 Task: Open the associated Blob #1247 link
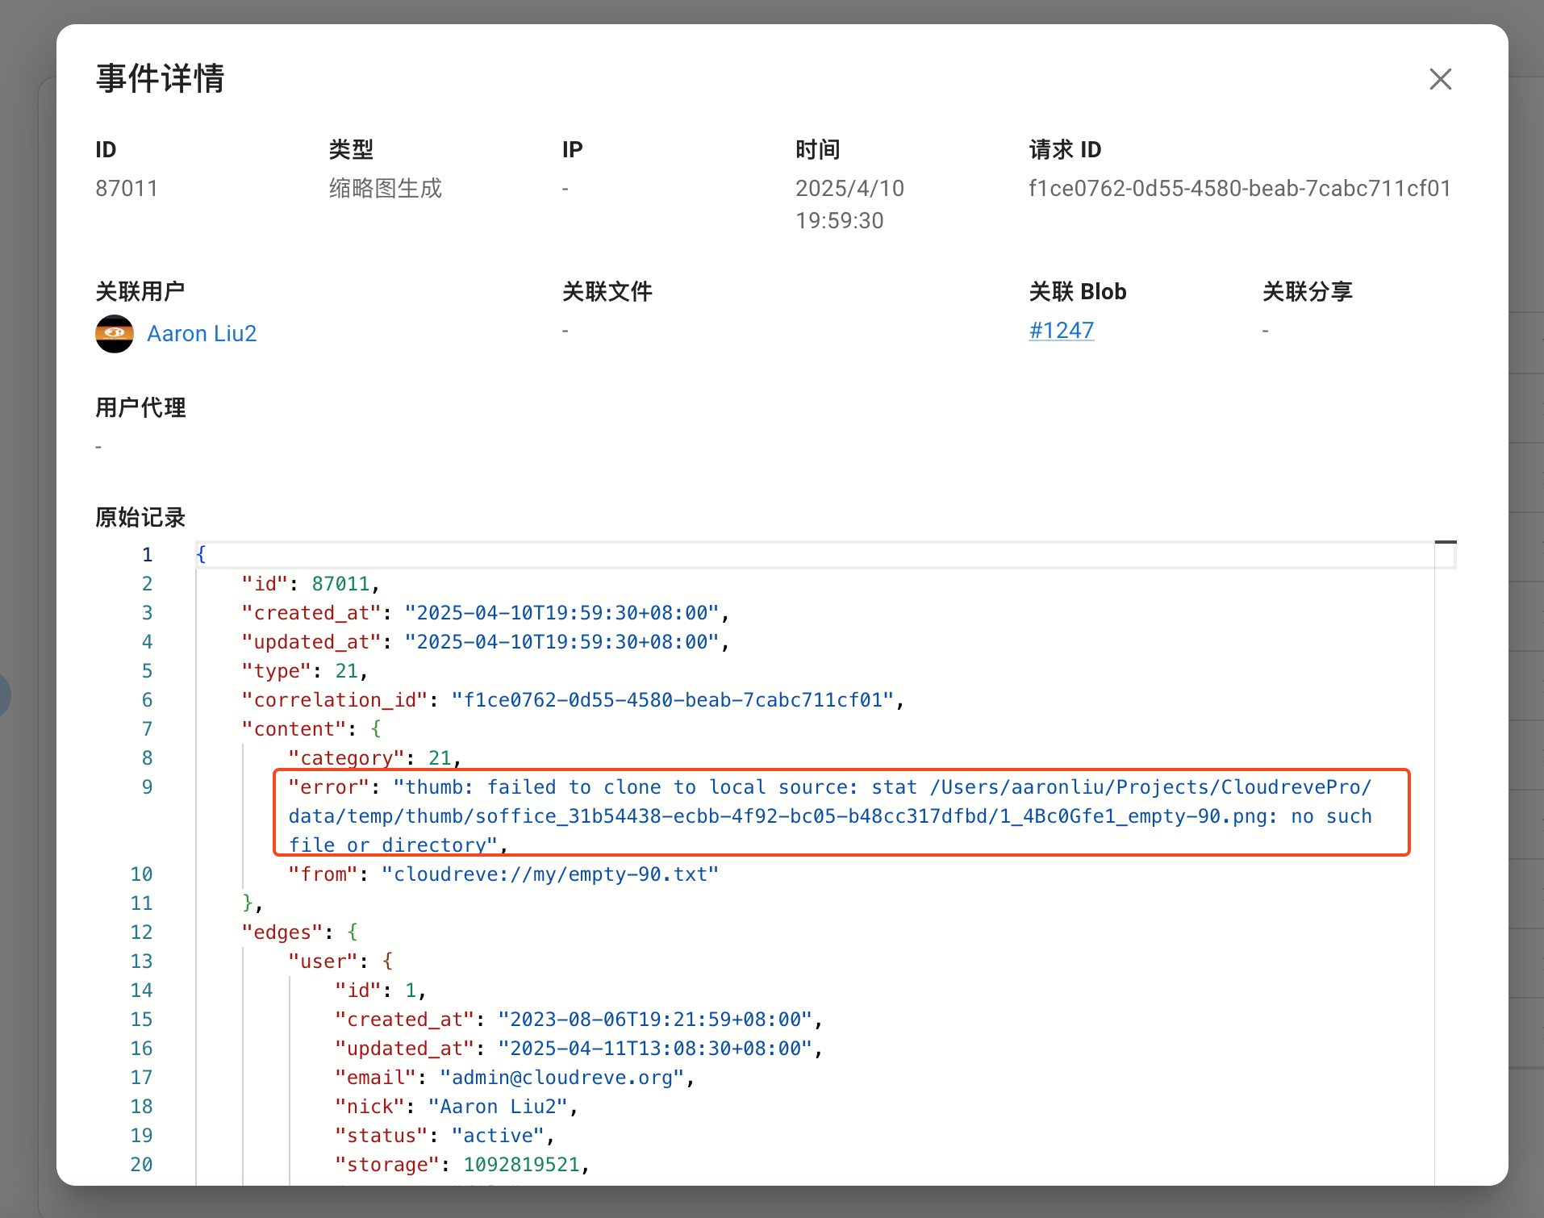(x=1061, y=331)
